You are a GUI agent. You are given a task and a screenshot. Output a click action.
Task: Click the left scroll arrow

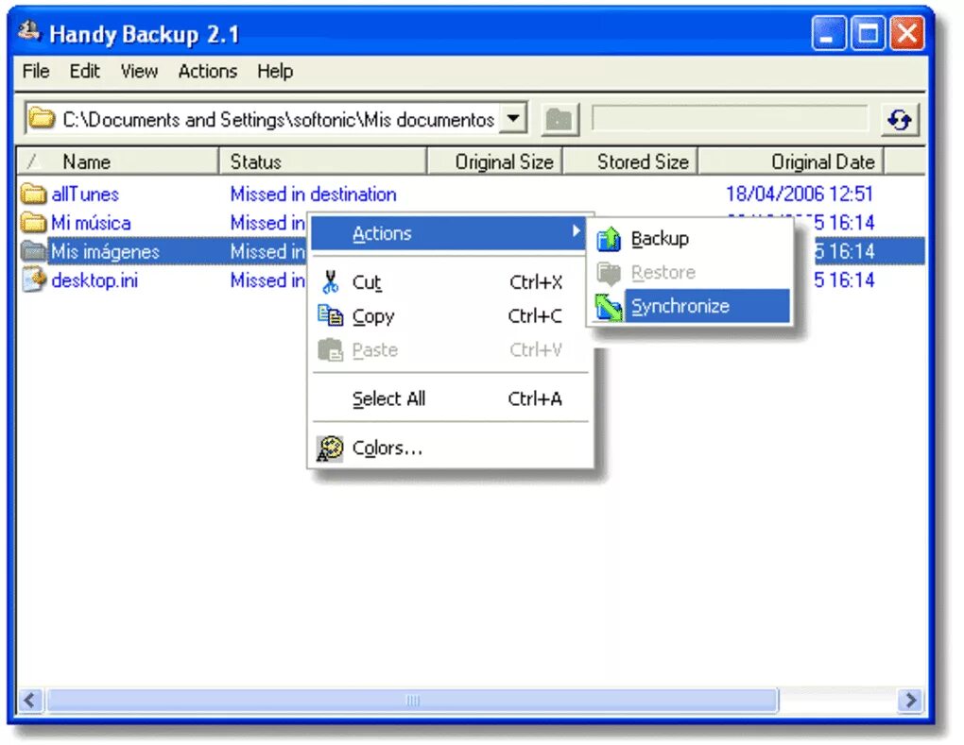pos(30,701)
